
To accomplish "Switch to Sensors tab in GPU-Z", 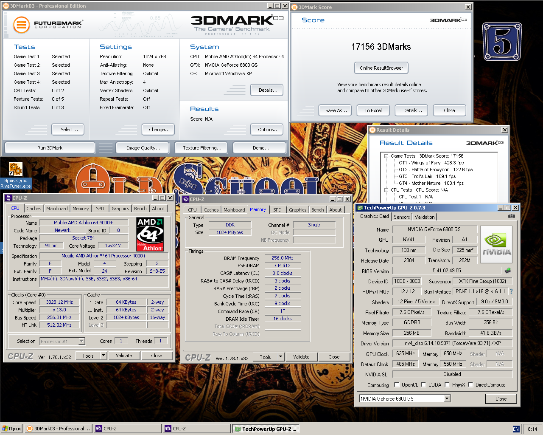I will click(402, 217).
